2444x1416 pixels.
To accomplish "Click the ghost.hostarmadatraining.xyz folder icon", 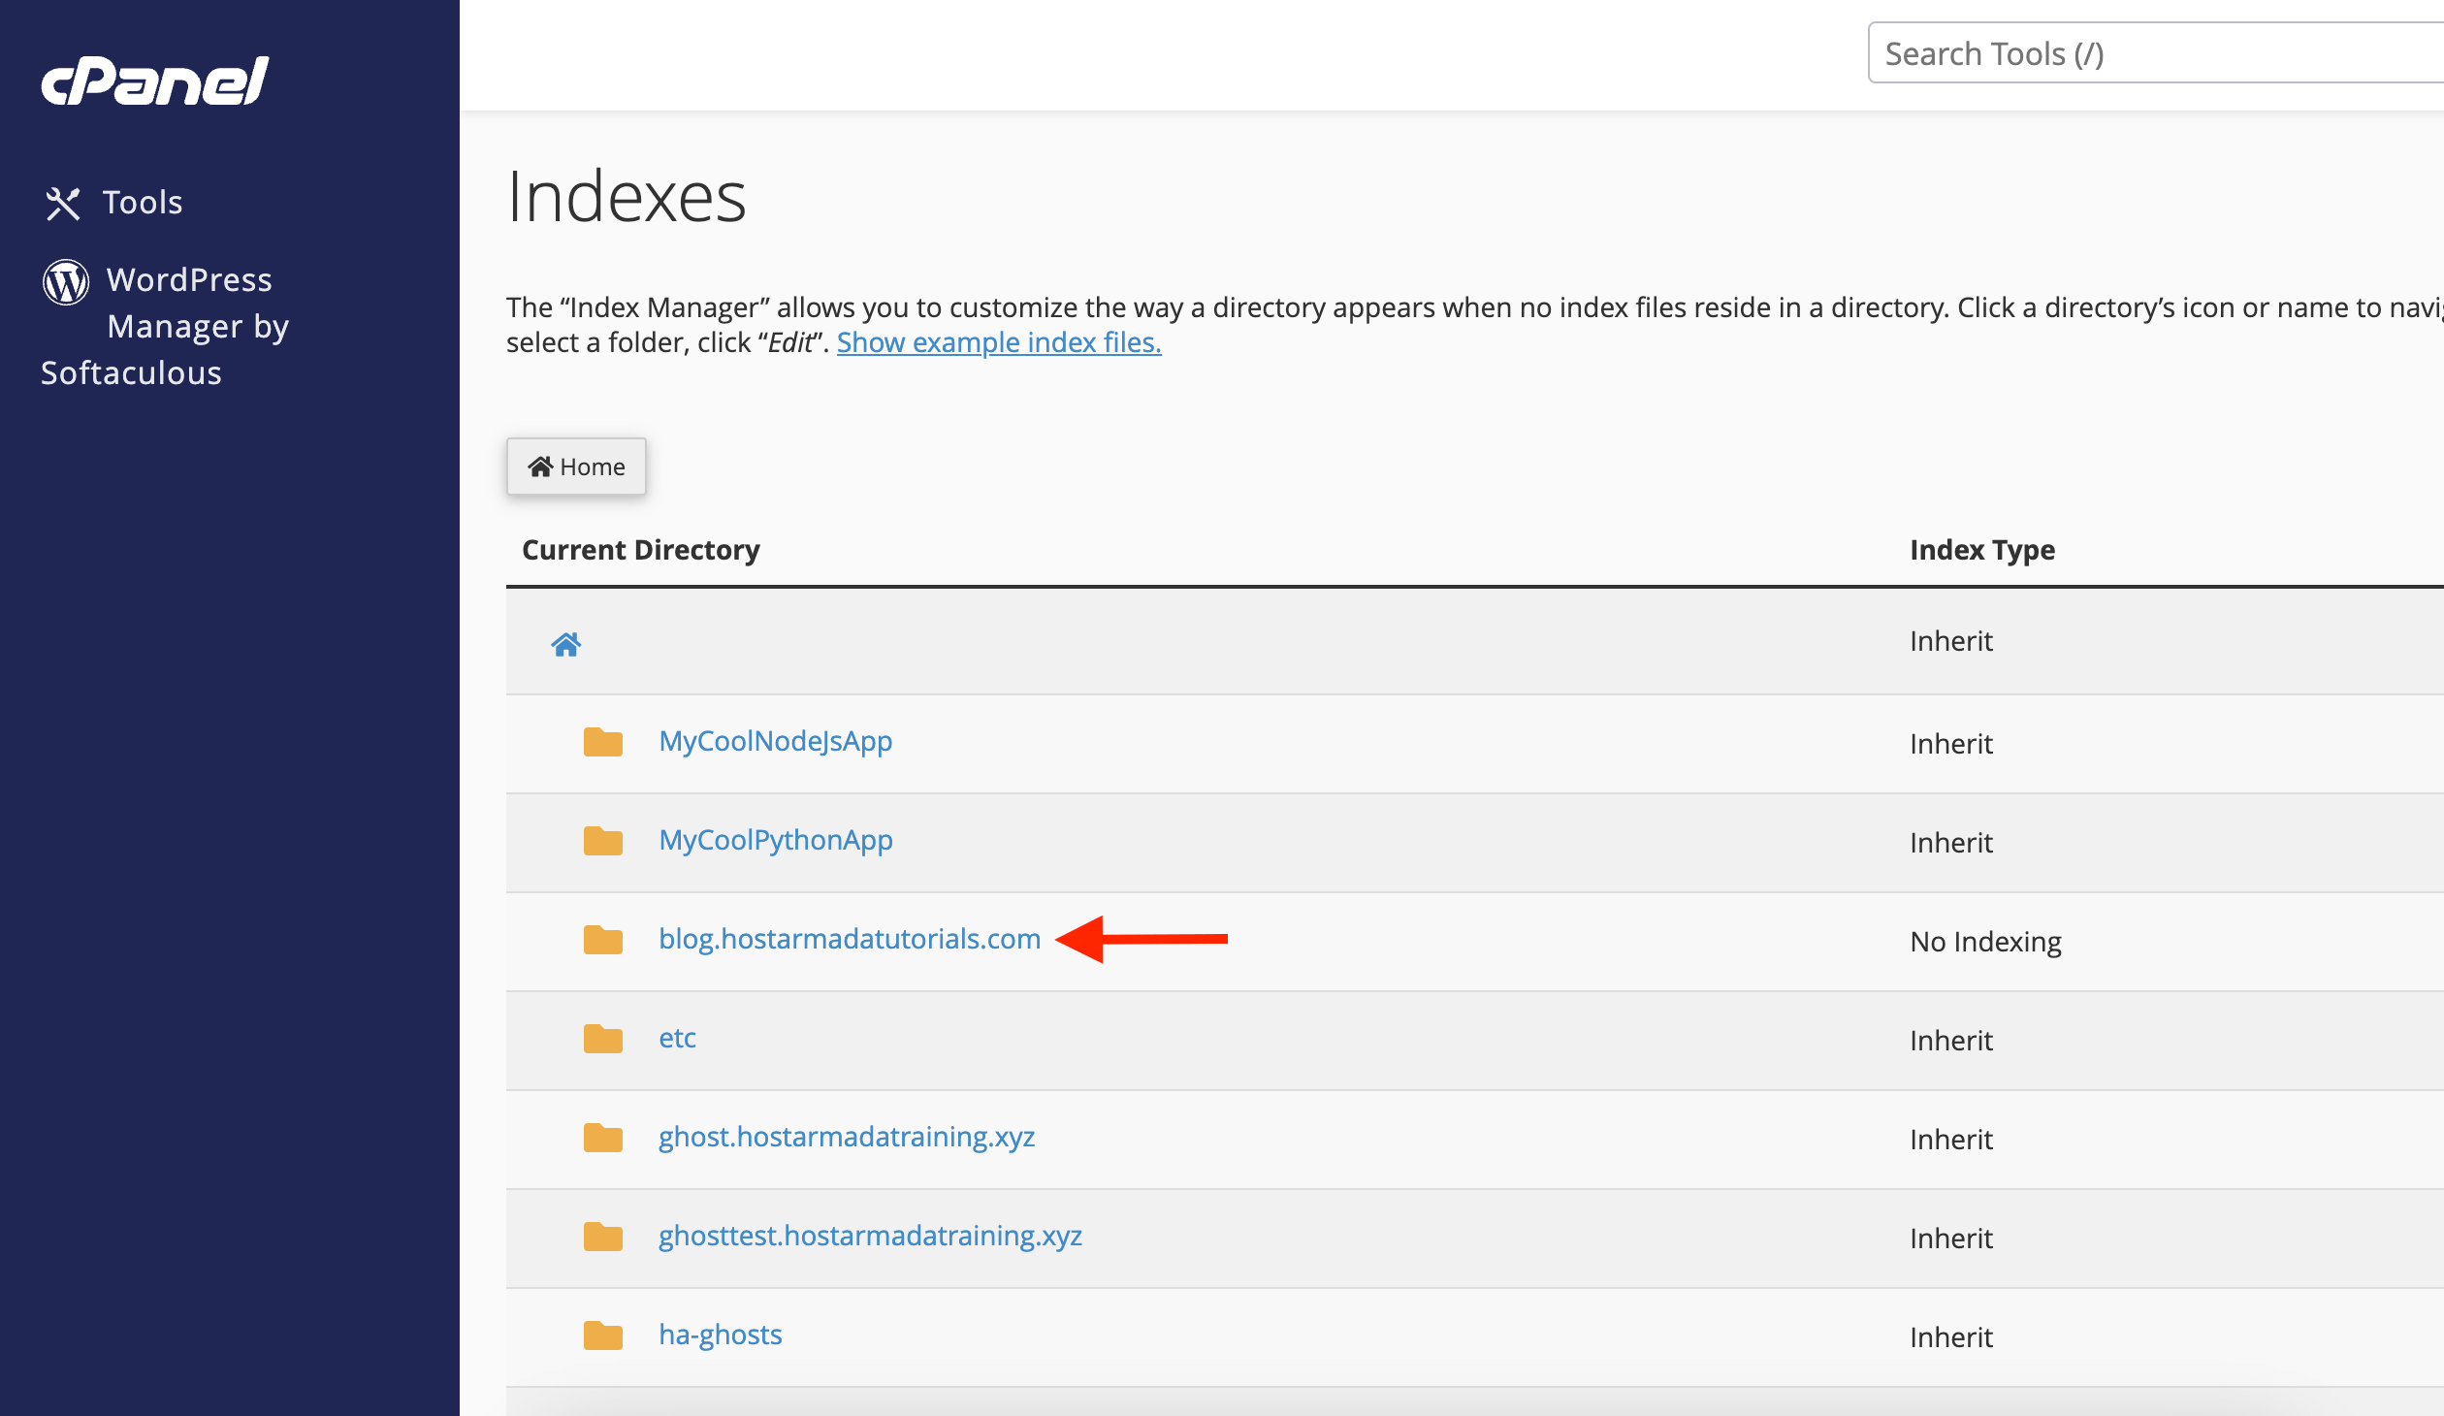I will (x=603, y=1138).
